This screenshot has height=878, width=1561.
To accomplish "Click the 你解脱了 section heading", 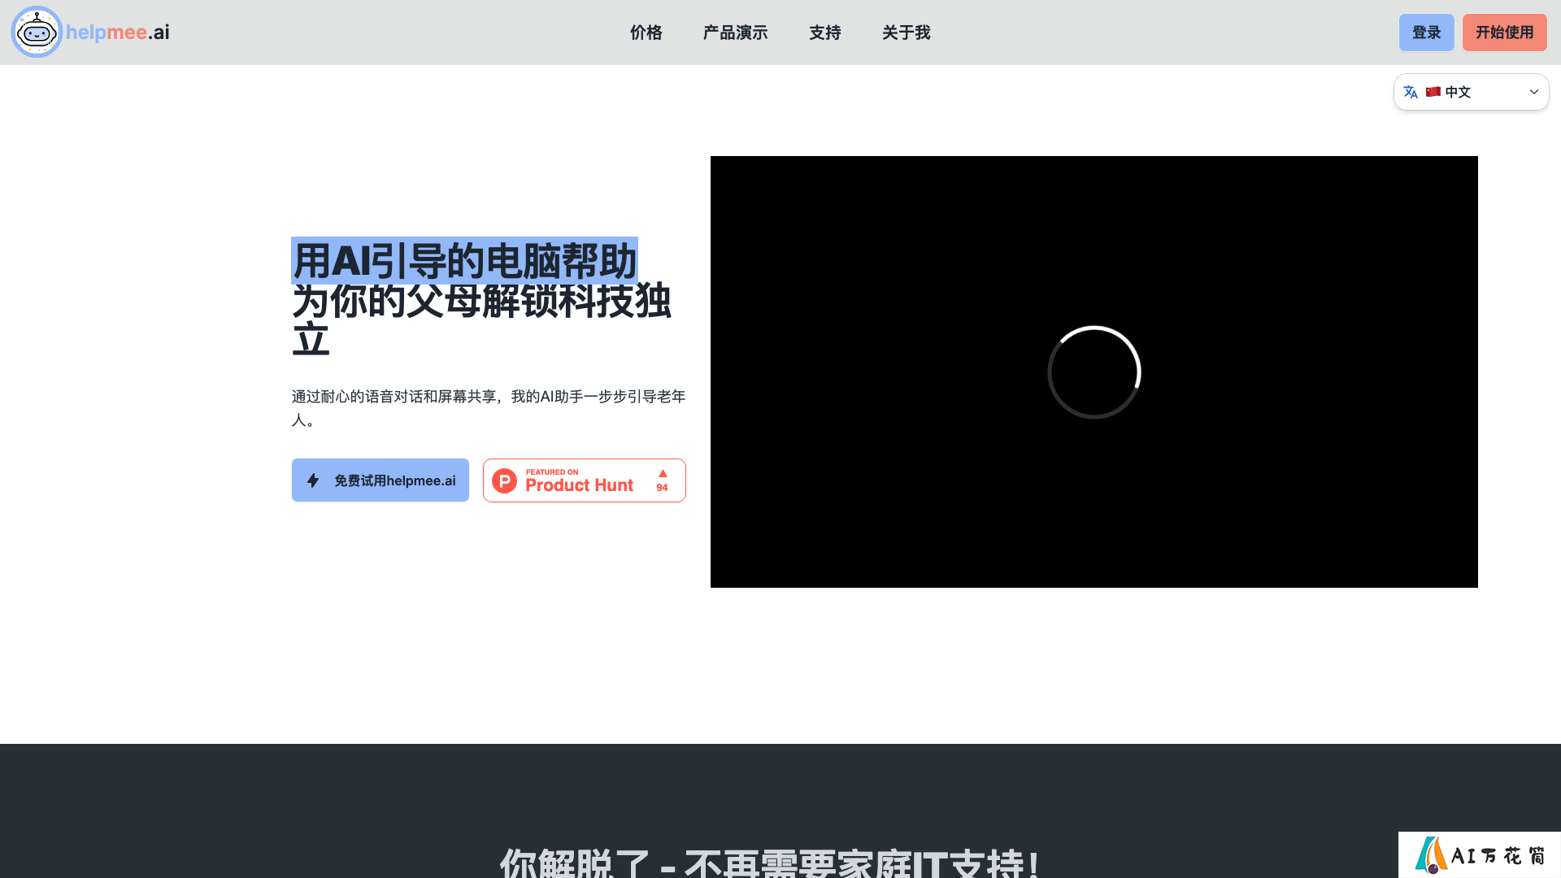I will pos(769,862).
